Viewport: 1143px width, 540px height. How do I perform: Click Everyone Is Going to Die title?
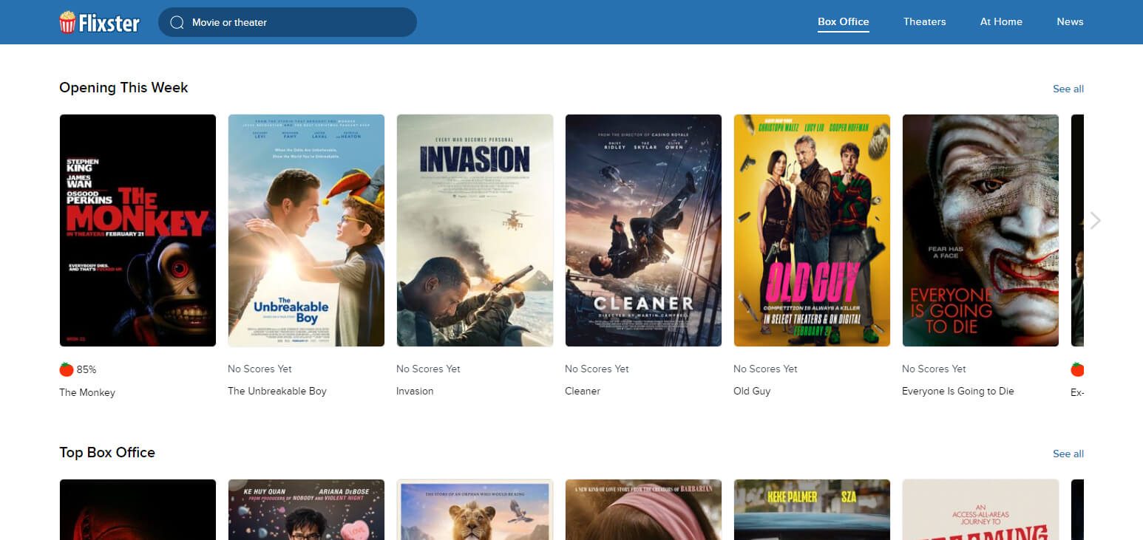pos(958,391)
